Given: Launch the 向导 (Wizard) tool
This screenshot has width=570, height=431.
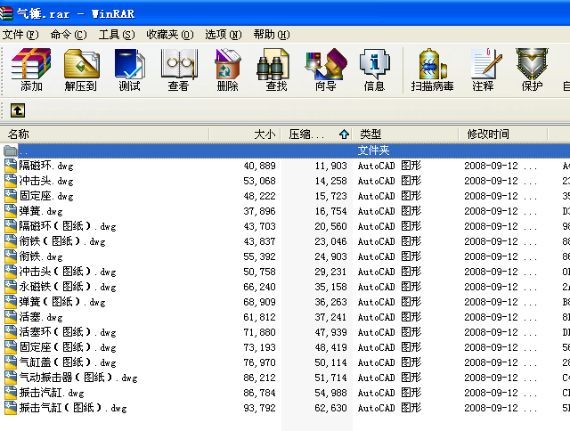Looking at the screenshot, I should tap(326, 69).
